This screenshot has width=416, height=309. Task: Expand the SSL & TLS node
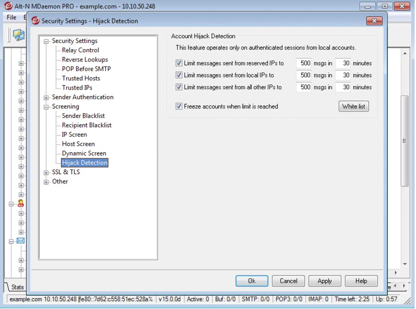tap(46, 173)
